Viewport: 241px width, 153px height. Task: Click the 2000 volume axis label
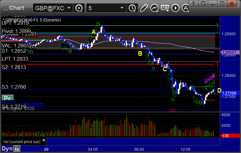pos(226,126)
